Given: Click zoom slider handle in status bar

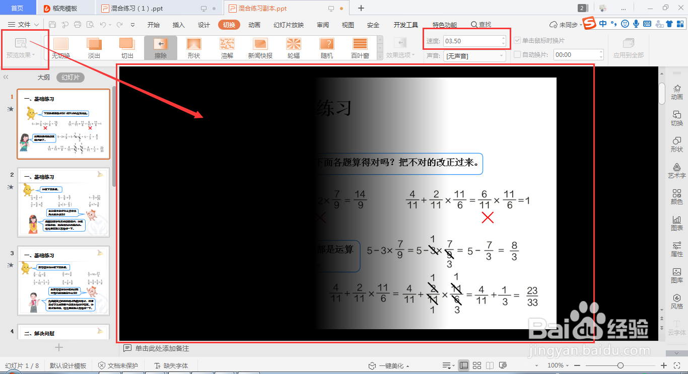Looking at the screenshot, I should (x=621, y=365).
